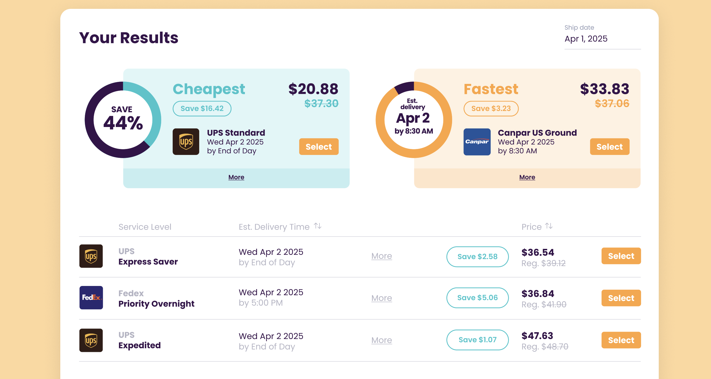Select UPS Expedited at $47.63
Viewport: 711px width, 379px height.
click(621, 340)
